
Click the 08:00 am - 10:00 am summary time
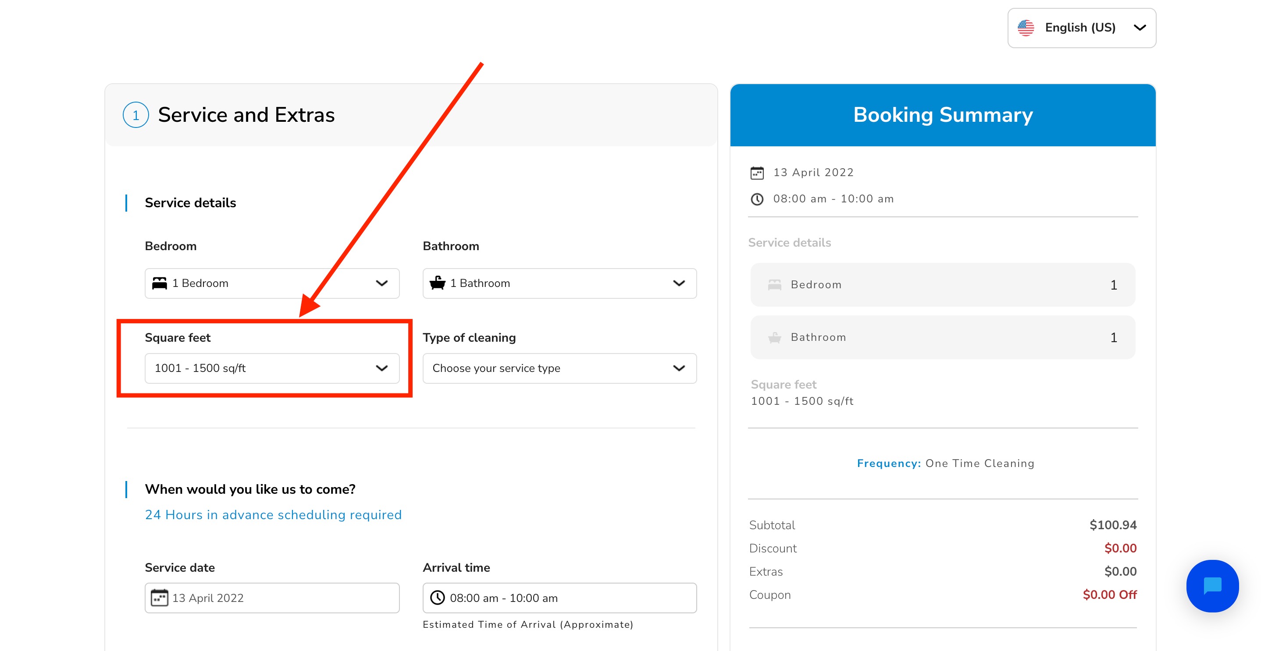point(833,199)
